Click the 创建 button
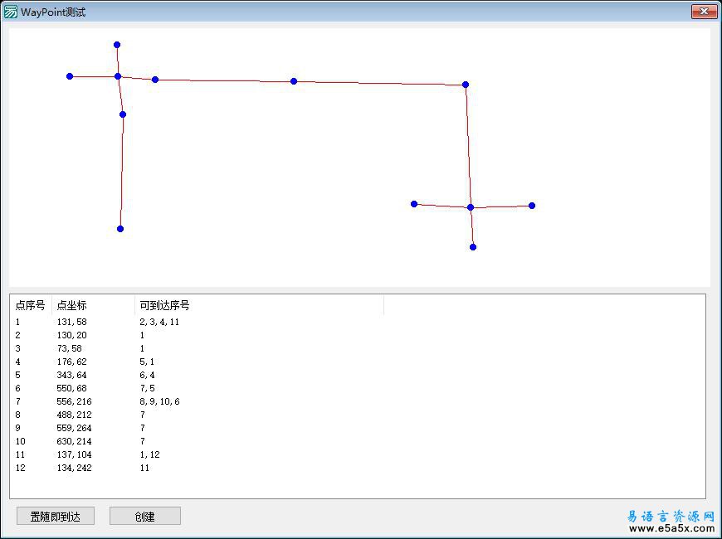Viewport: 722px width, 539px height. (x=144, y=516)
